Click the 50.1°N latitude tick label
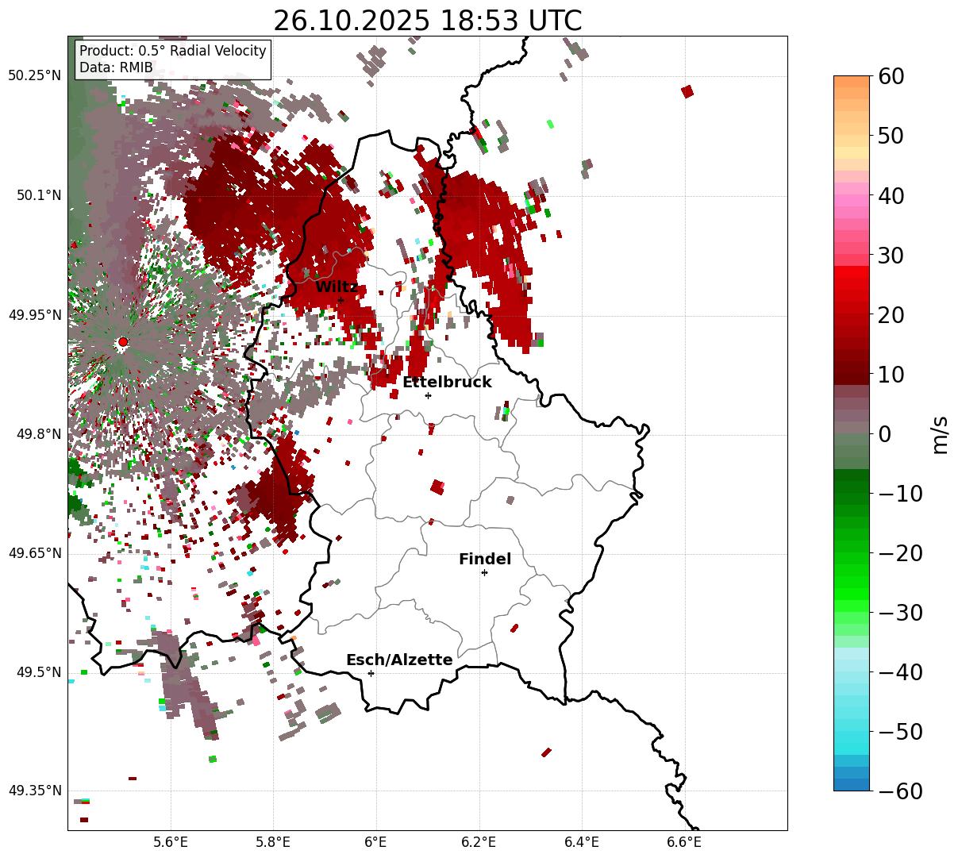 (38, 195)
